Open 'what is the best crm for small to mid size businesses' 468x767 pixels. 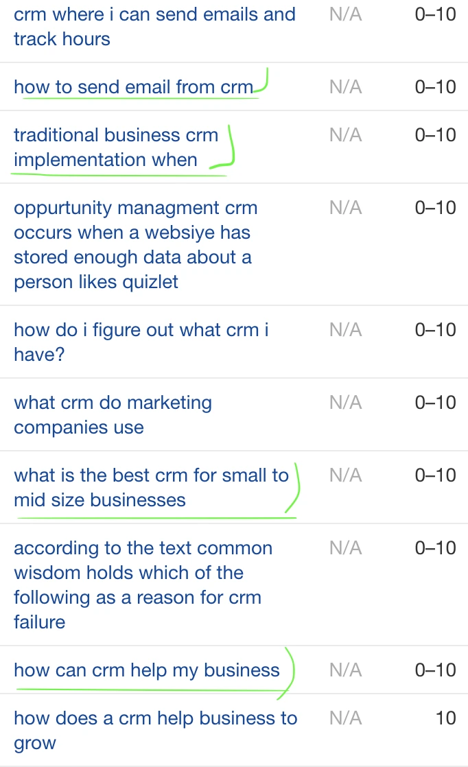click(x=151, y=487)
